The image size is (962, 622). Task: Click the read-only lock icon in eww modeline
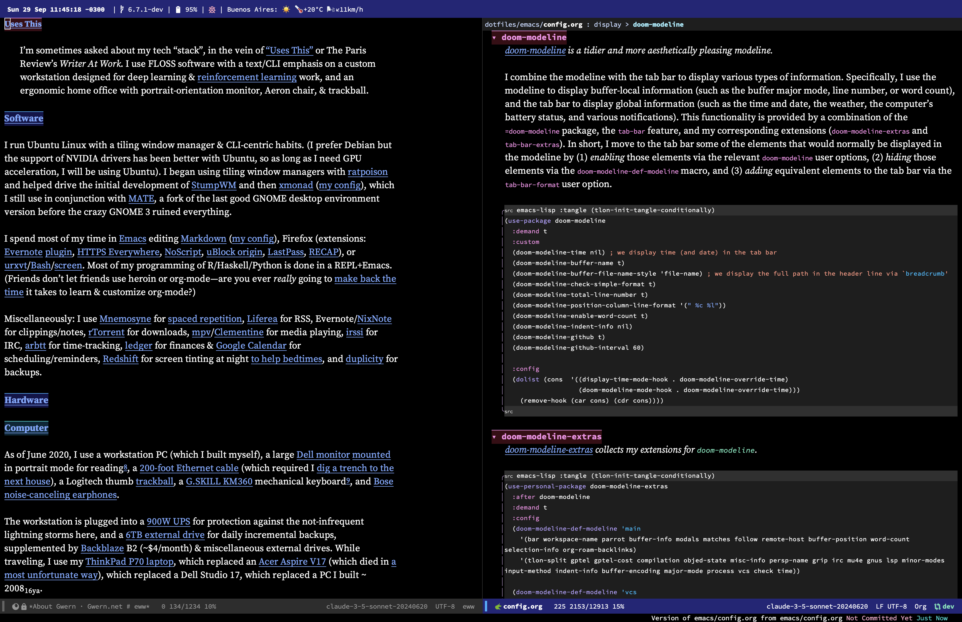pyautogui.click(x=24, y=606)
